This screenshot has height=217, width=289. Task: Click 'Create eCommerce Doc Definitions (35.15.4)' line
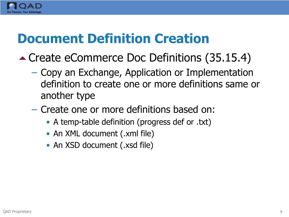pyautogui.click(x=140, y=58)
